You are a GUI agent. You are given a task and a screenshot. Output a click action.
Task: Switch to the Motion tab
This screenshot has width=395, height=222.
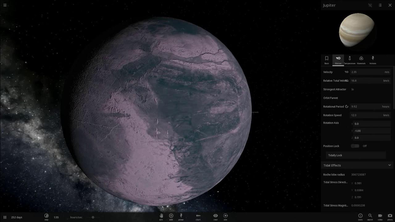(338, 60)
